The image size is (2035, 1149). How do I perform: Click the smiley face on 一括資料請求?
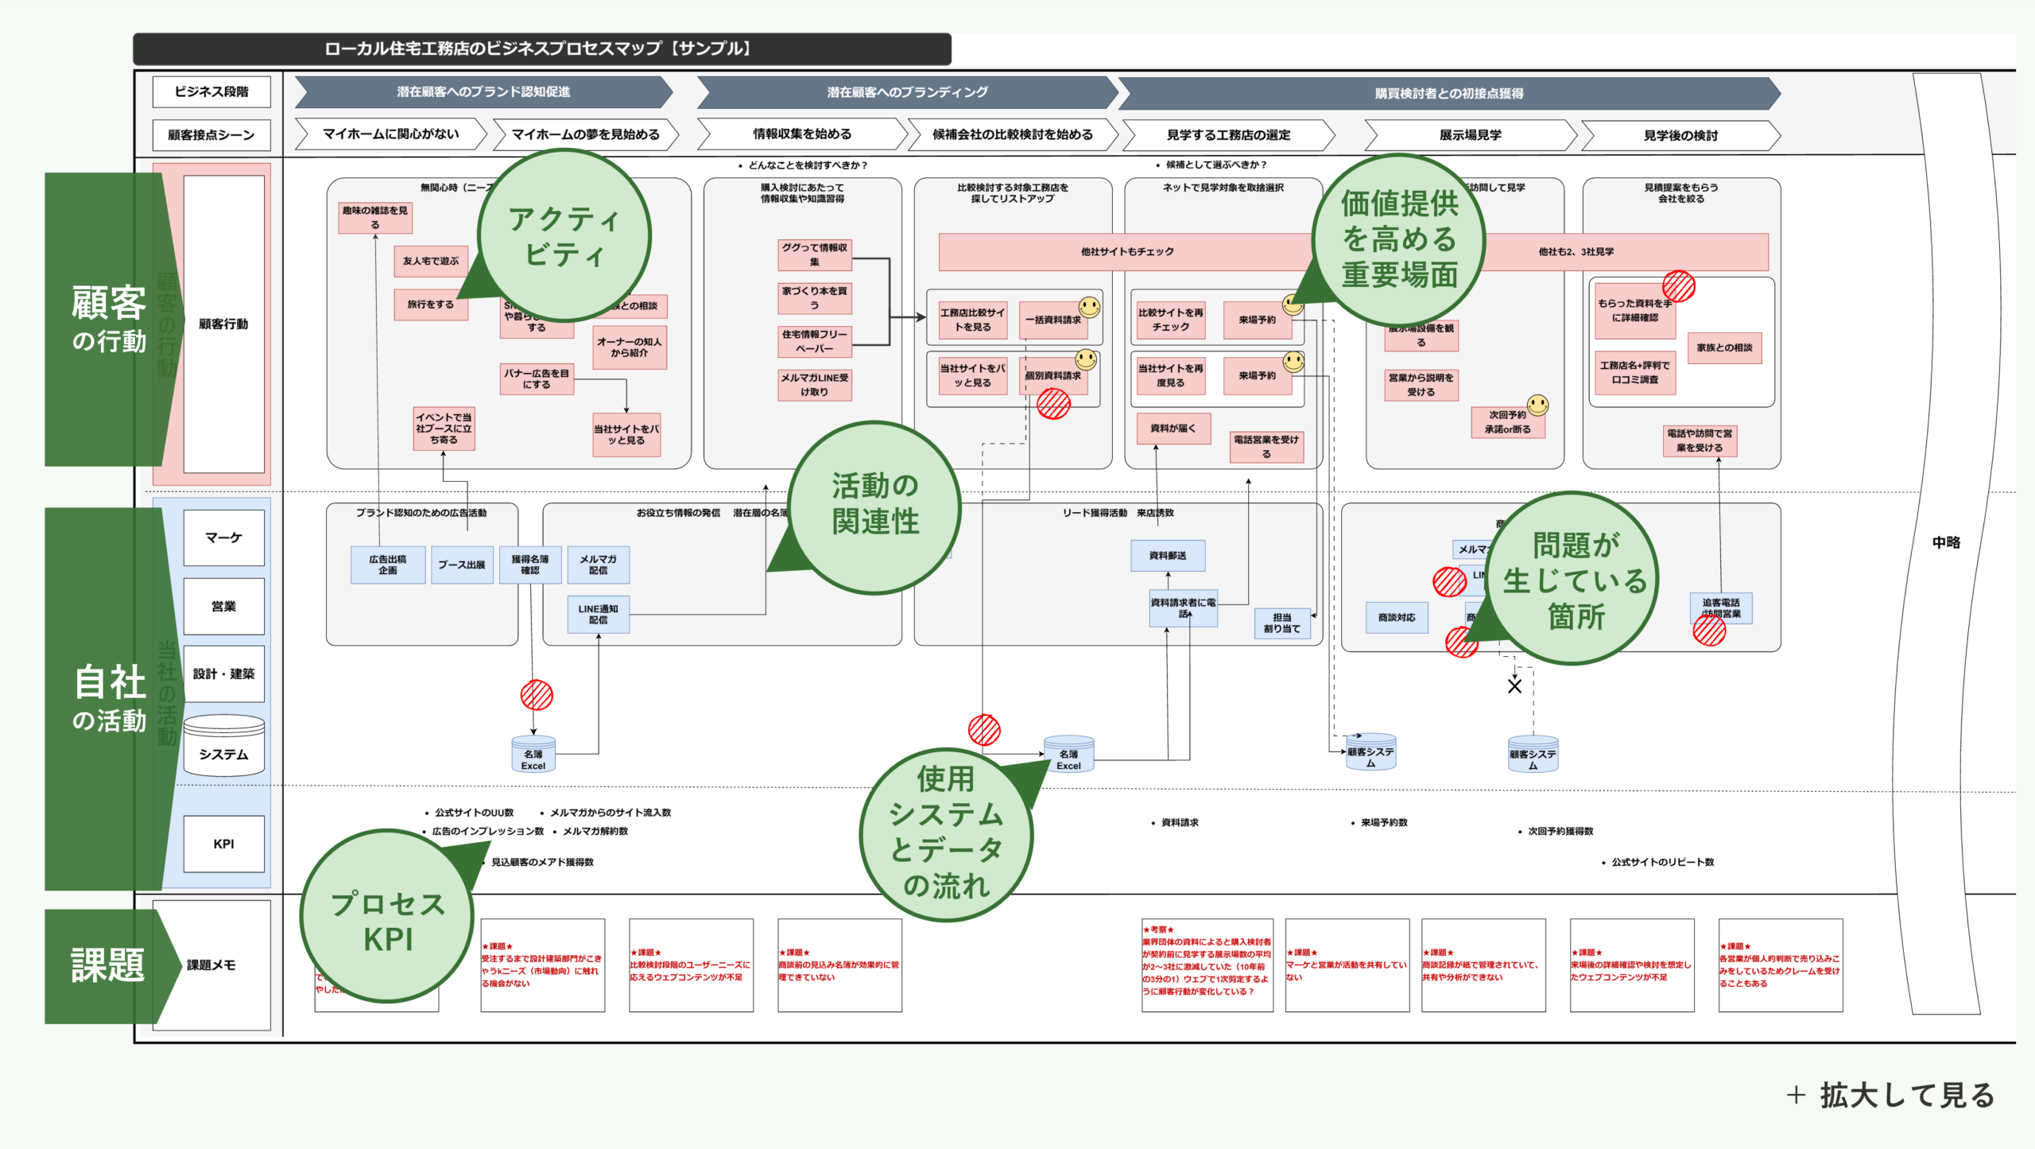pos(1089,307)
